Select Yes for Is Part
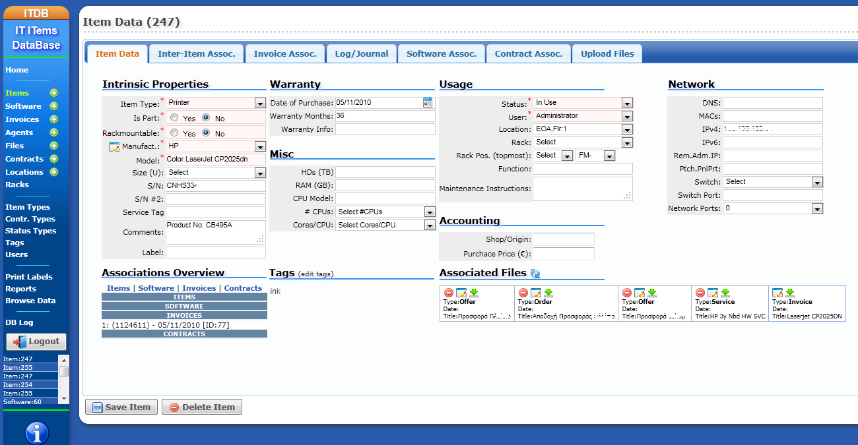The width and height of the screenshot is (858, 445). [174, 118]
